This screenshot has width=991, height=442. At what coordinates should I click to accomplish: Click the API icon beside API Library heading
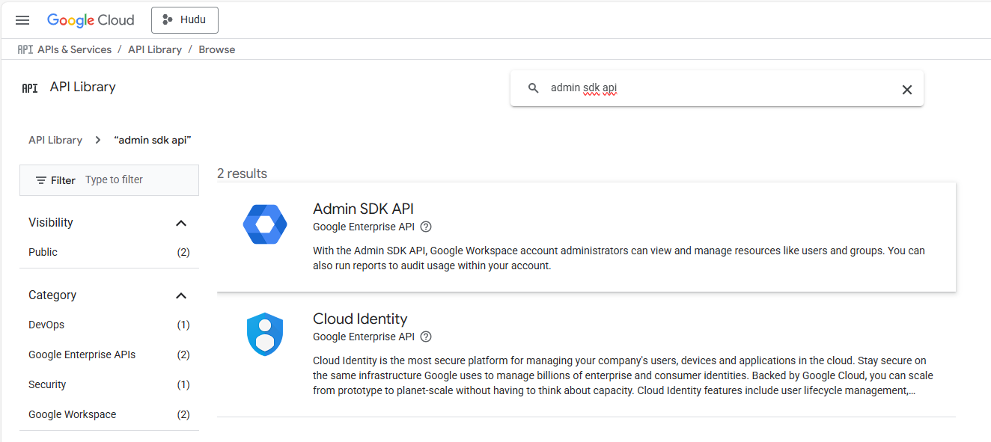(30, 88)
